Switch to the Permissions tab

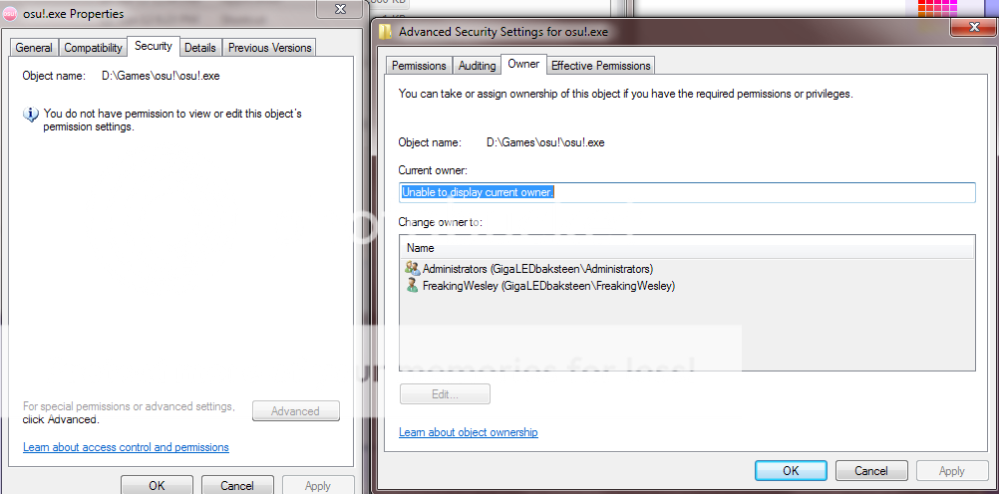(x=419, y=66)
